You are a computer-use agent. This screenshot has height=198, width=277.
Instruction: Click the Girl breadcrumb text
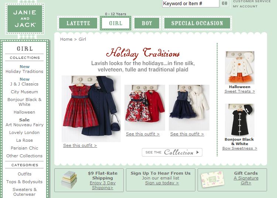pyautogui.click(x=82, y=39)
